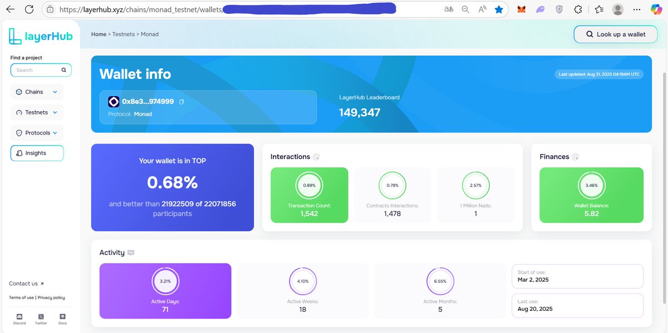Expand the Chains dropdown

pos(37,92)
